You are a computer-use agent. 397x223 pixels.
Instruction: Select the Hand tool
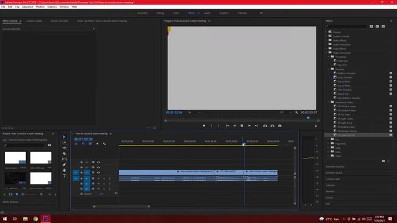(x=65, y=170)
